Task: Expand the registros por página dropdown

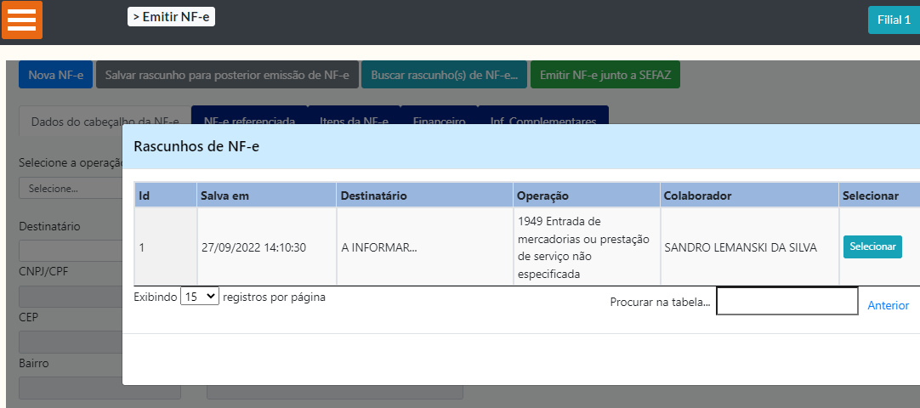Action: 200,297
